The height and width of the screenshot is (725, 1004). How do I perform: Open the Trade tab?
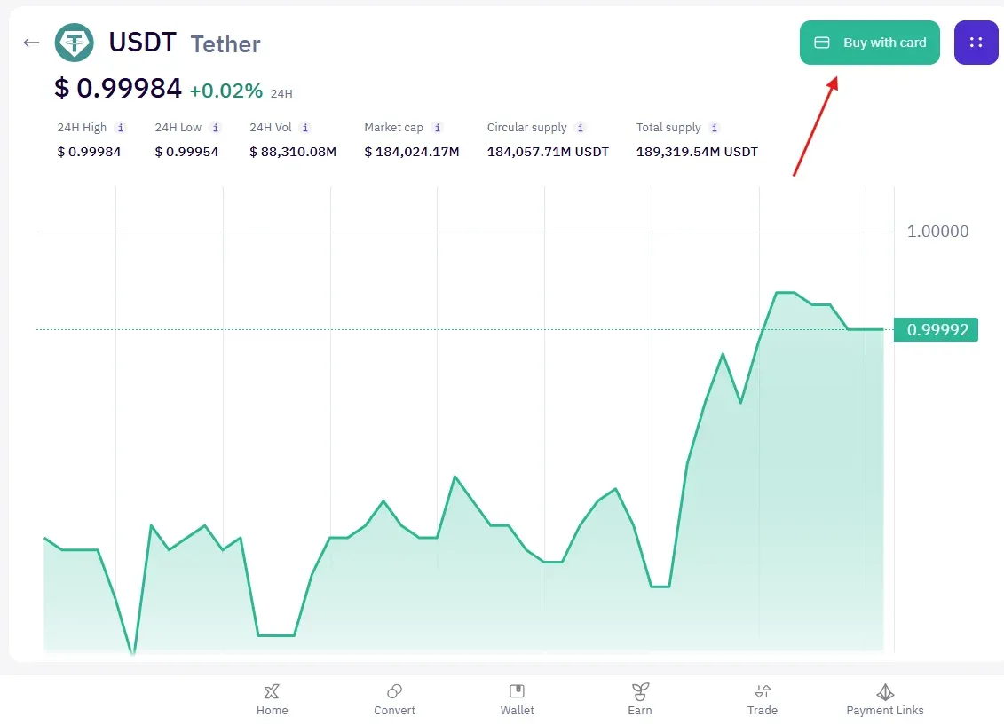click(x=762, y=699)
